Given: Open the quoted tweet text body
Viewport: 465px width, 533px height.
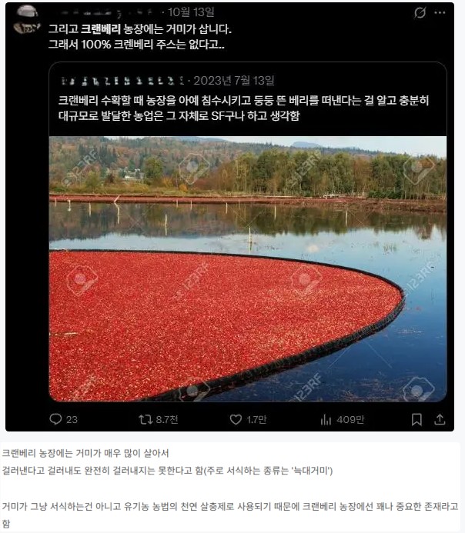Looking at the screenshot, I should coord(243,108).
